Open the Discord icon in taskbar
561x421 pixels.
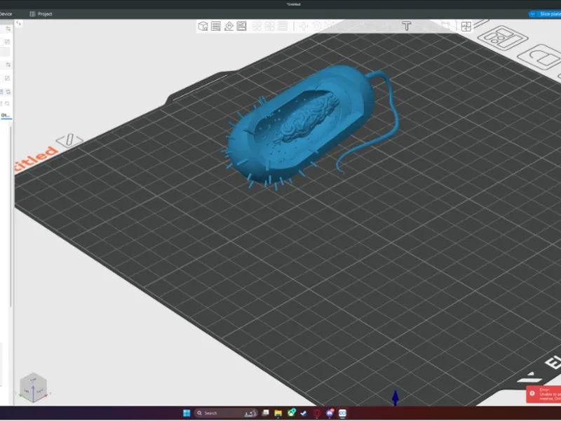[330, 413]
